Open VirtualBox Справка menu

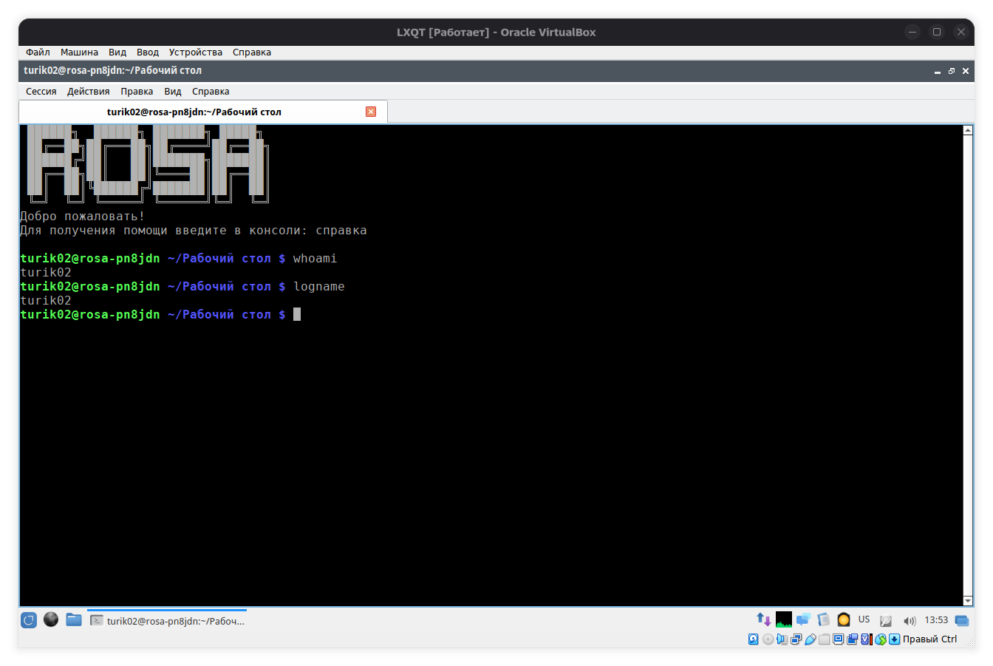pyautogui.click(x=252, y=52)
